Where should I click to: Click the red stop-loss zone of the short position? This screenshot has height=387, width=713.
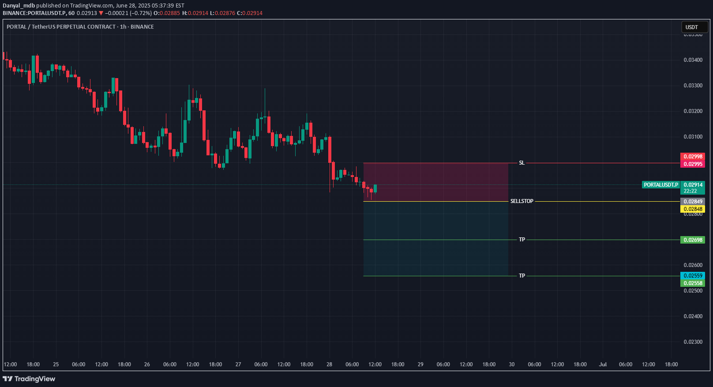435,182
